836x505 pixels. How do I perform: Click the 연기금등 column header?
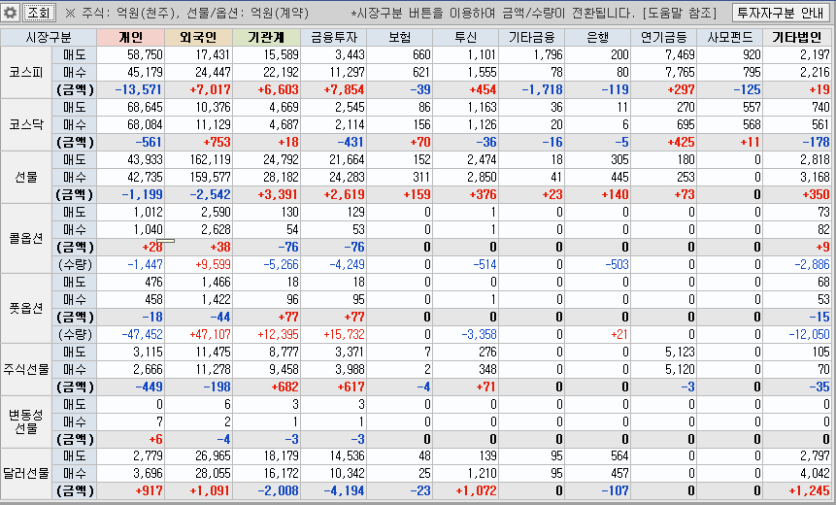click(664, 37)
